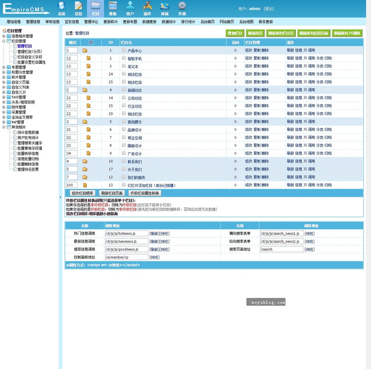The height and width of the screenshot is (369, 371).
Task: Click the page icon of 广告设计 row
Action: pos(89,153)
